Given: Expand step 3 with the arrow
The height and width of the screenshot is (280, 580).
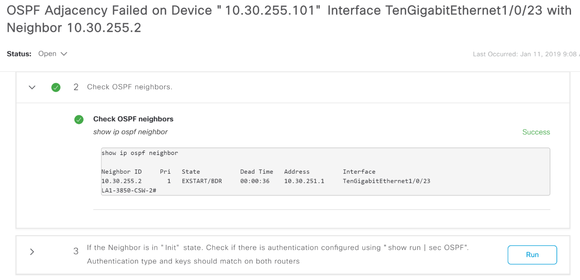Looking at the screenshot, I should [x=32, y=252].
